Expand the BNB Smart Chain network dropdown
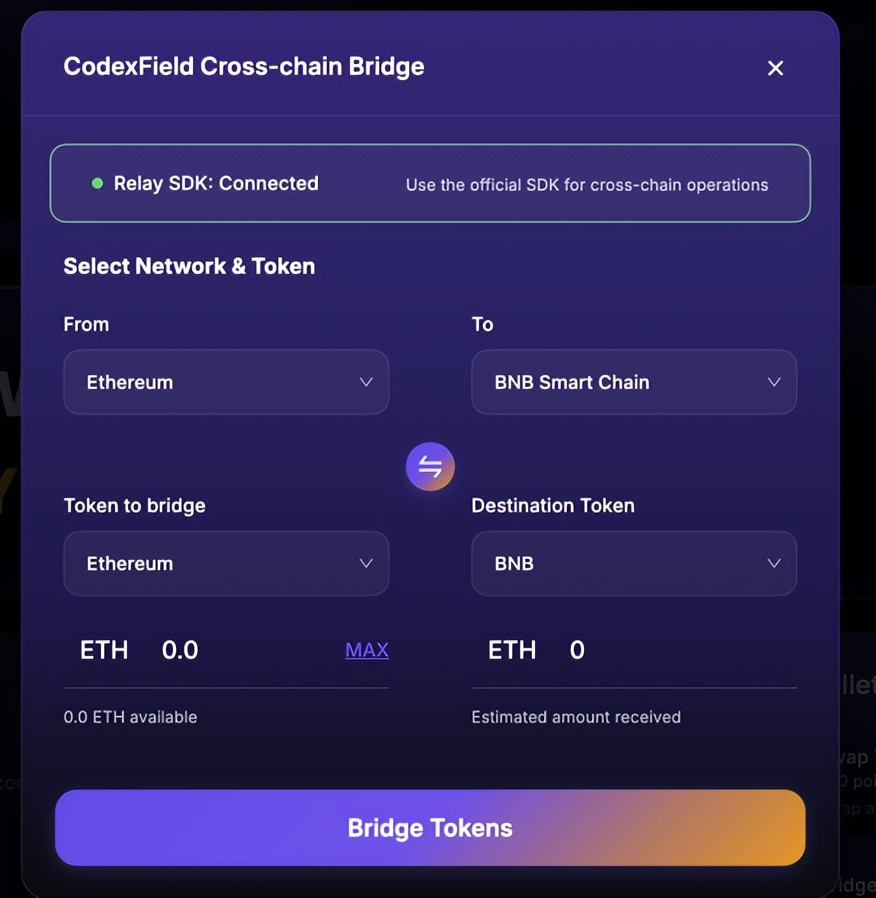 pyautogui.click(x=634, y=382)
